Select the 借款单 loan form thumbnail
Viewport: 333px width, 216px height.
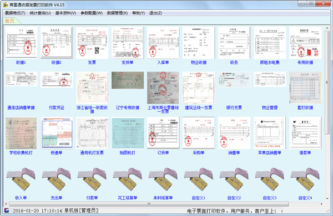[x=305, y=133]
